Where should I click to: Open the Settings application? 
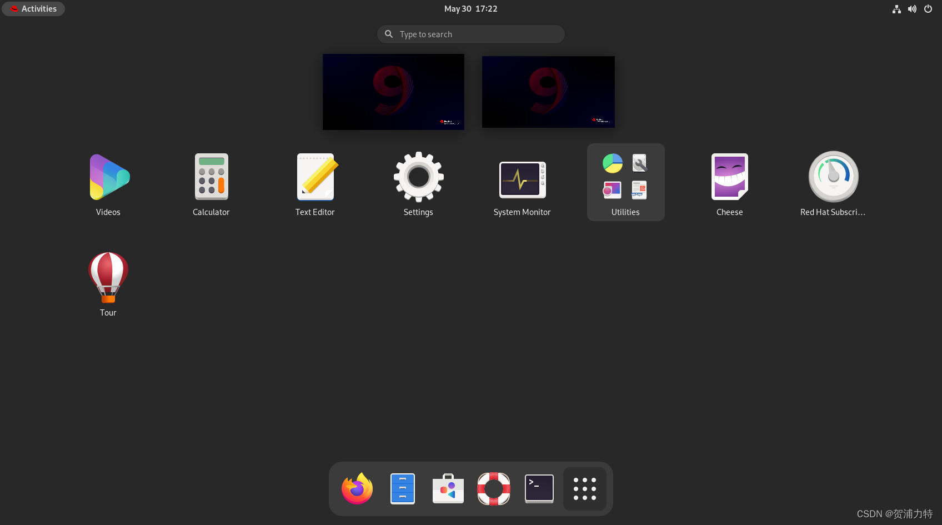(418, 177)
